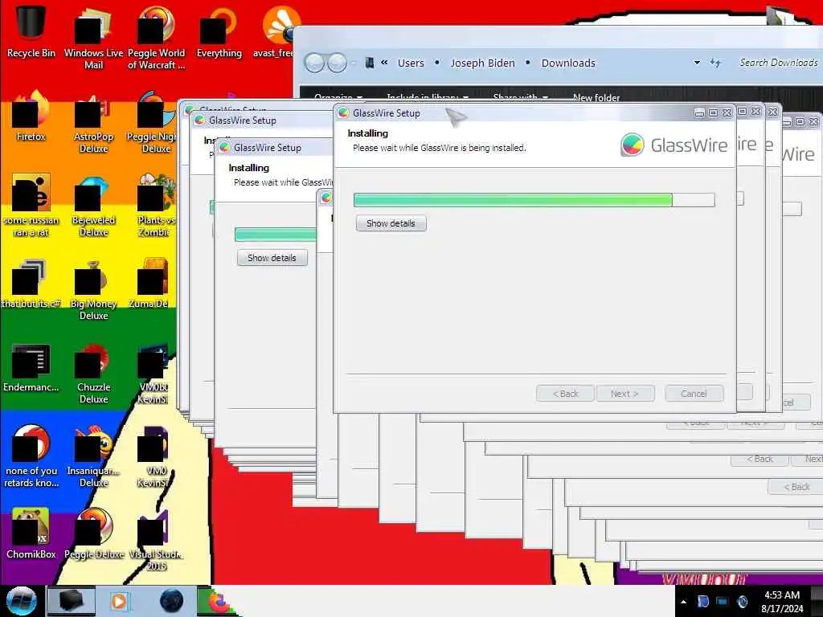This screenshot has width=823, height=617.
Task: Show hidden system tray icons arrow
Action: (x=683, y=602)
